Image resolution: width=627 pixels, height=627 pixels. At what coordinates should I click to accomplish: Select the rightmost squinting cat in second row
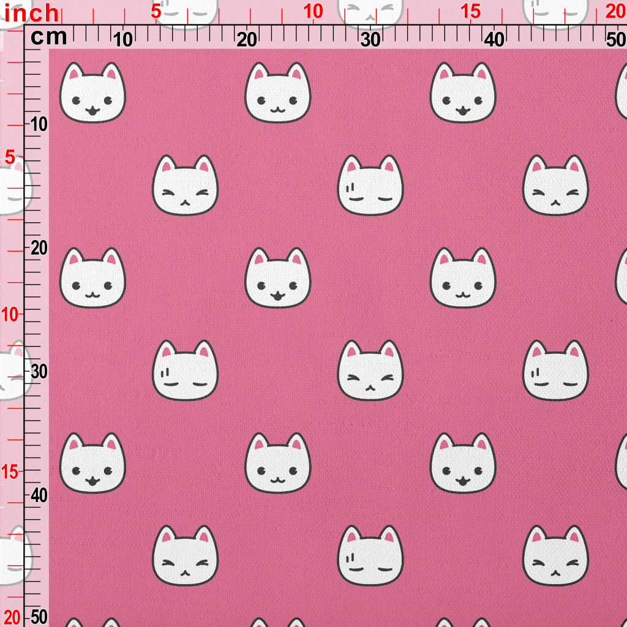(x=555, y=186)
